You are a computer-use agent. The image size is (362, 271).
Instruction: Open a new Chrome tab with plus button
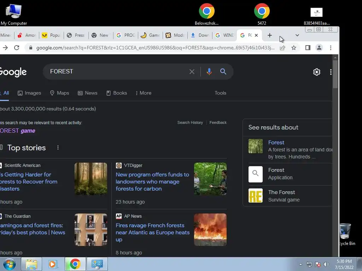pyautogui.click(x=270, y=35)
